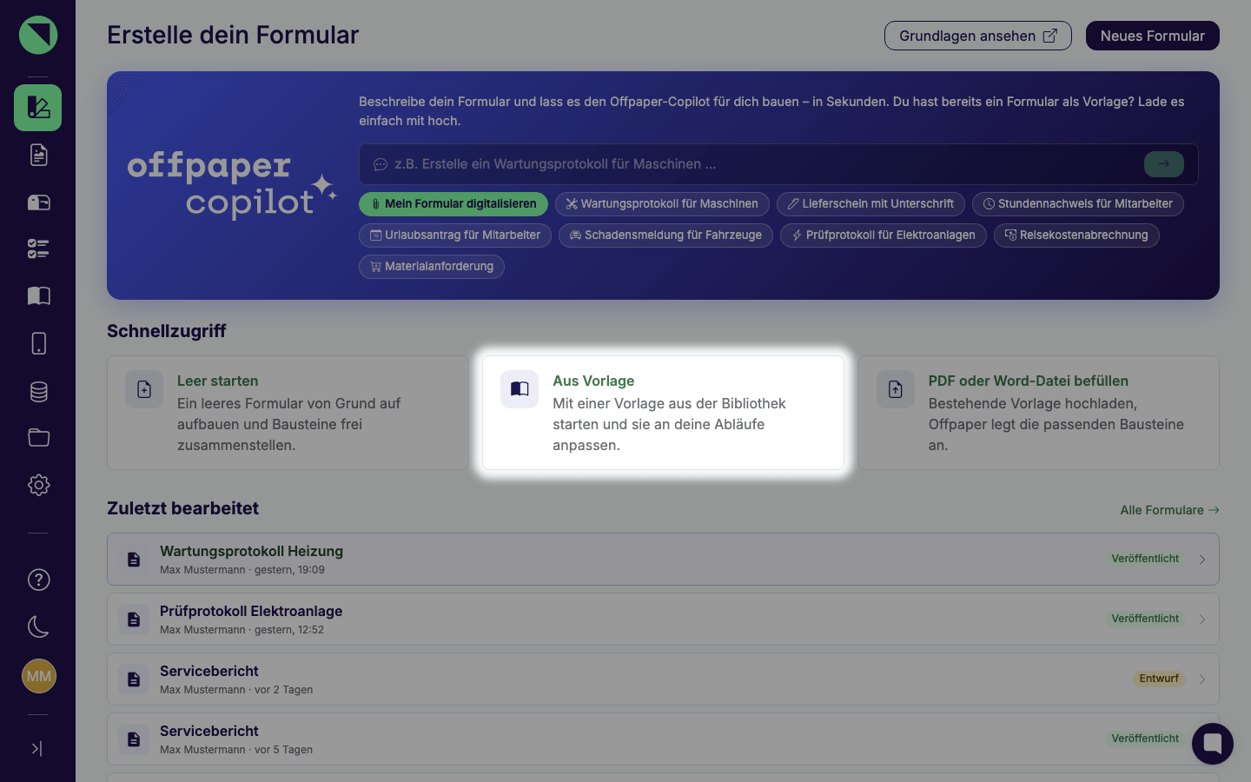Click the Neues Formular button

coord(1152,36)
